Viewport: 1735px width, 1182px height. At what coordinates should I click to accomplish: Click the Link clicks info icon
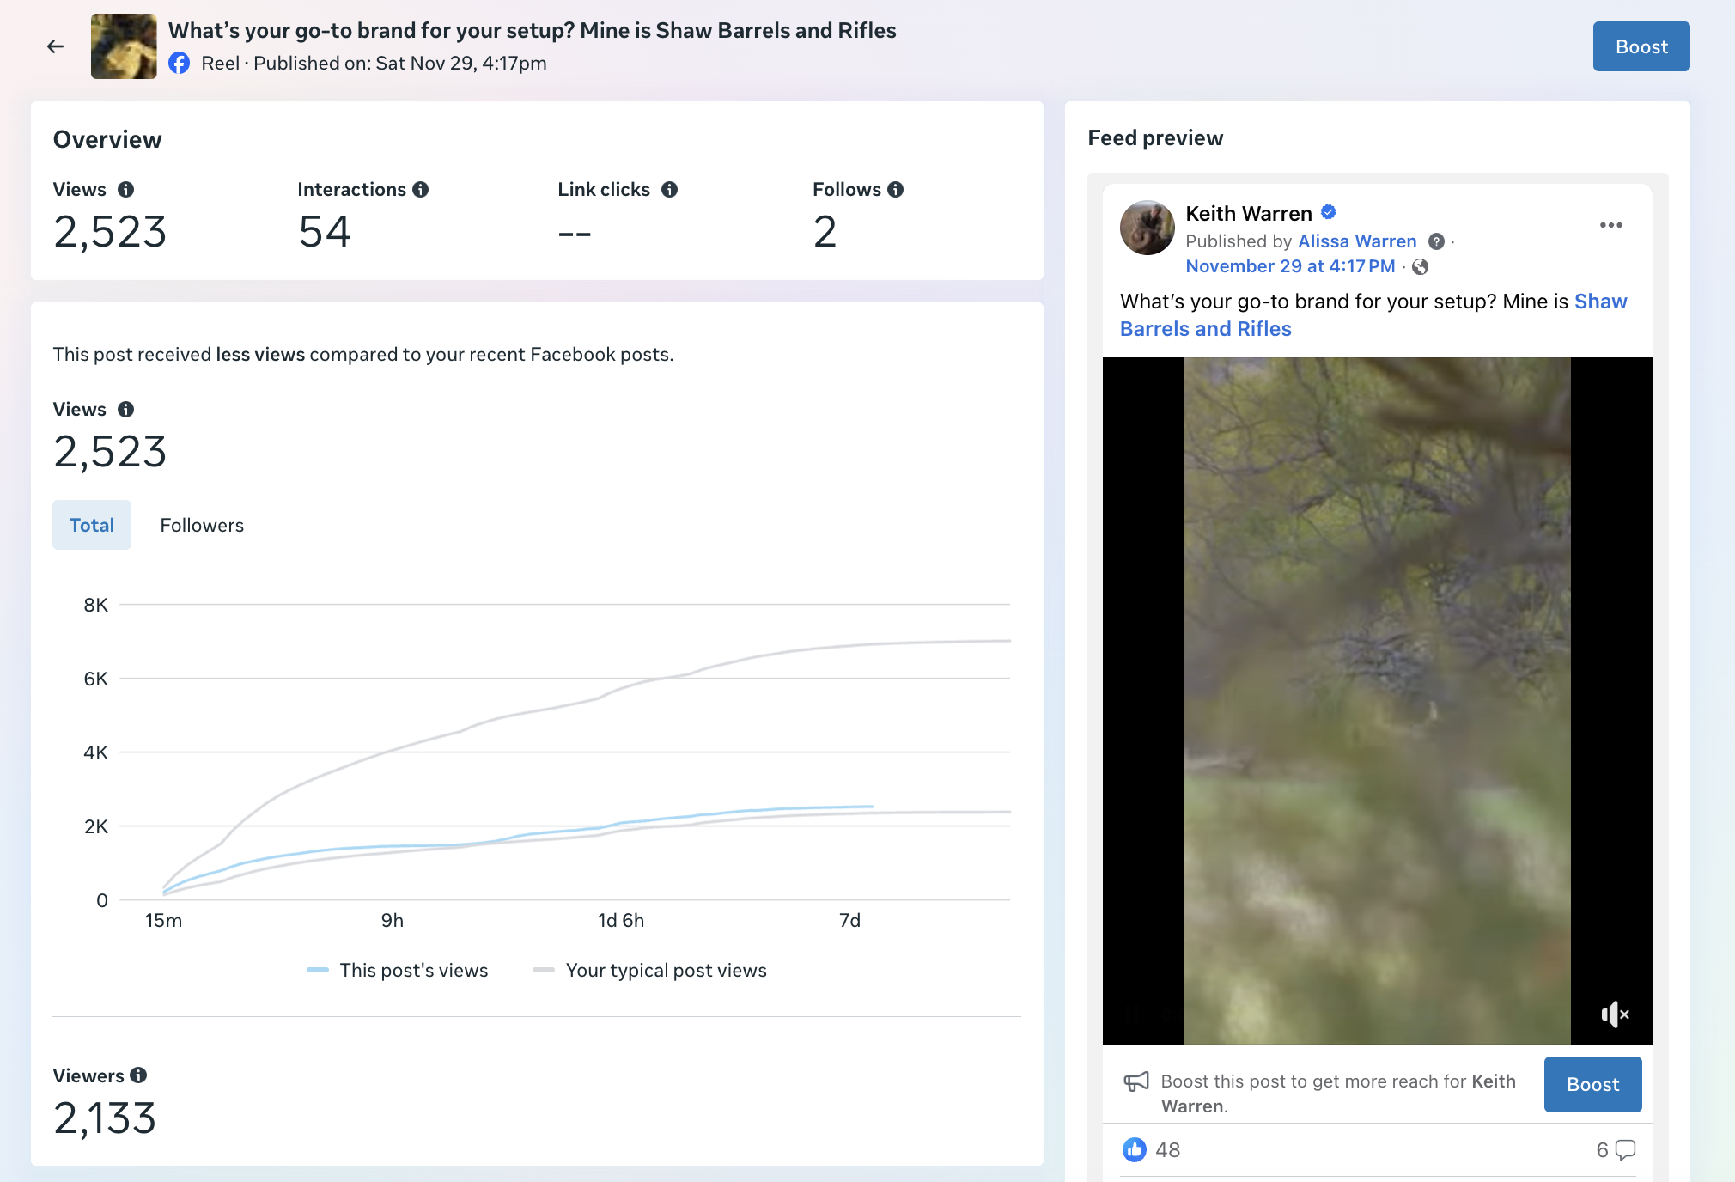[x=670, y=190]
